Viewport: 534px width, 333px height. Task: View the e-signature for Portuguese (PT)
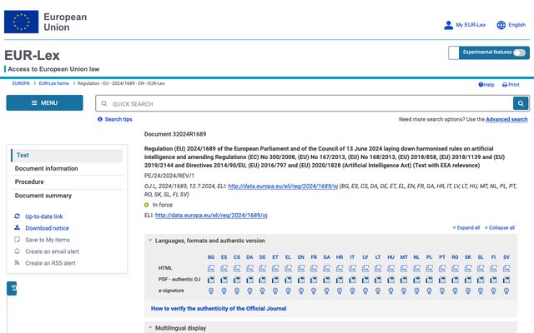442,291
